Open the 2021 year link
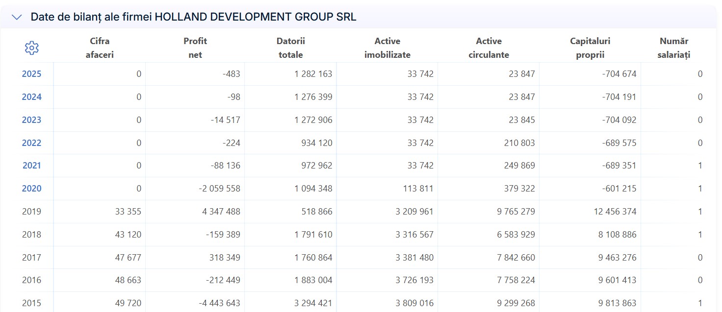The image size is (722, 312). point(32,166)
